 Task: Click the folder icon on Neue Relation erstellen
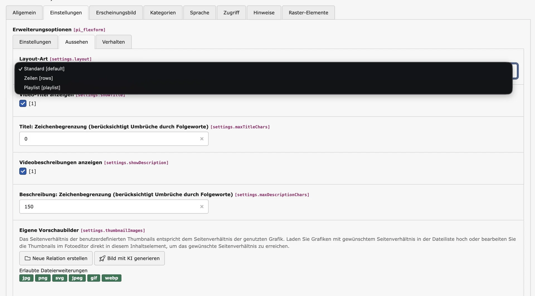coord(28,258)
